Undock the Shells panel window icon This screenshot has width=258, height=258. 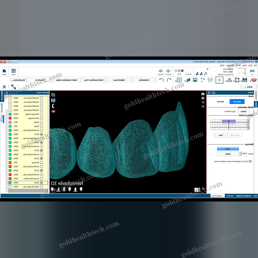tap(213, 93)
